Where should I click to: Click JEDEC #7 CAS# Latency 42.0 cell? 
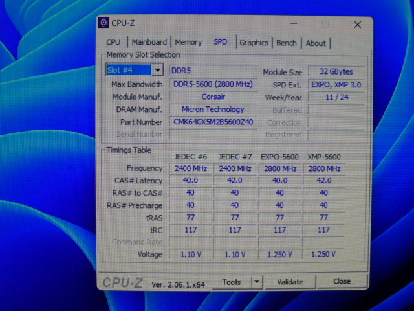[x=235, y=180]
